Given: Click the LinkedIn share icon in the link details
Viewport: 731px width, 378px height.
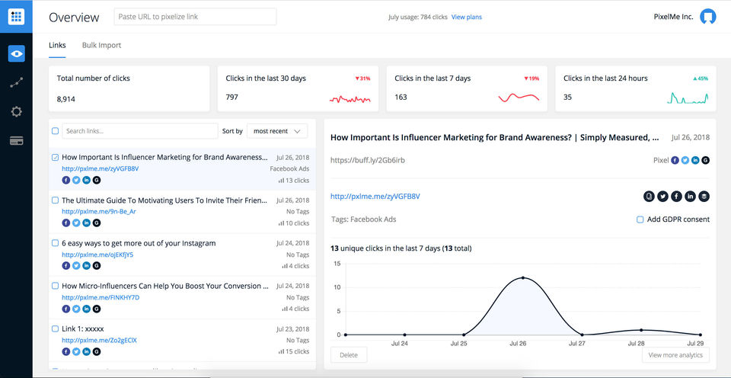Looking at the screenshot, I should pos(690,197).
